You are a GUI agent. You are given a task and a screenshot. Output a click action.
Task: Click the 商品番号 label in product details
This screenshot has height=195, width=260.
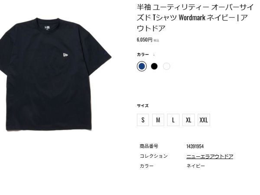tap(149, 146)
